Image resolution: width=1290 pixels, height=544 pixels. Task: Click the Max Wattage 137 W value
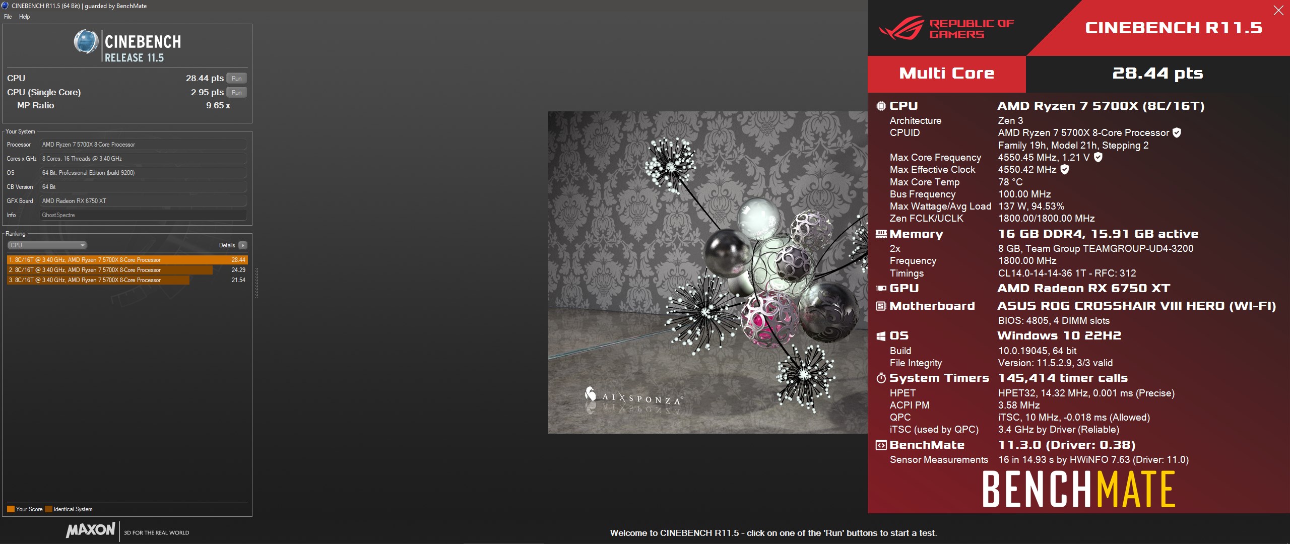(x=1031, y=207)
